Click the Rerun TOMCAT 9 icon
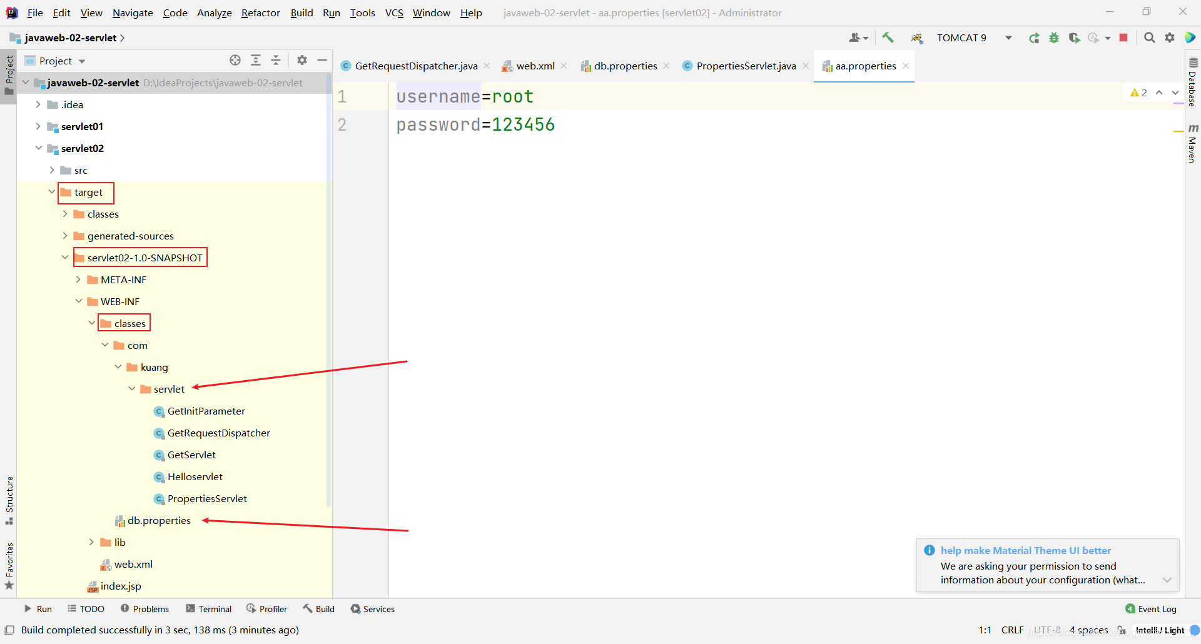The height and width of the screenshot is (644, 1201). 1034,38
